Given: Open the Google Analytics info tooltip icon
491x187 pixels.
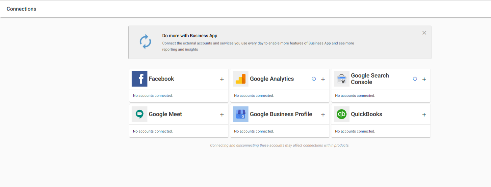Looking at the screenshot, I should [x=314, y=79].
